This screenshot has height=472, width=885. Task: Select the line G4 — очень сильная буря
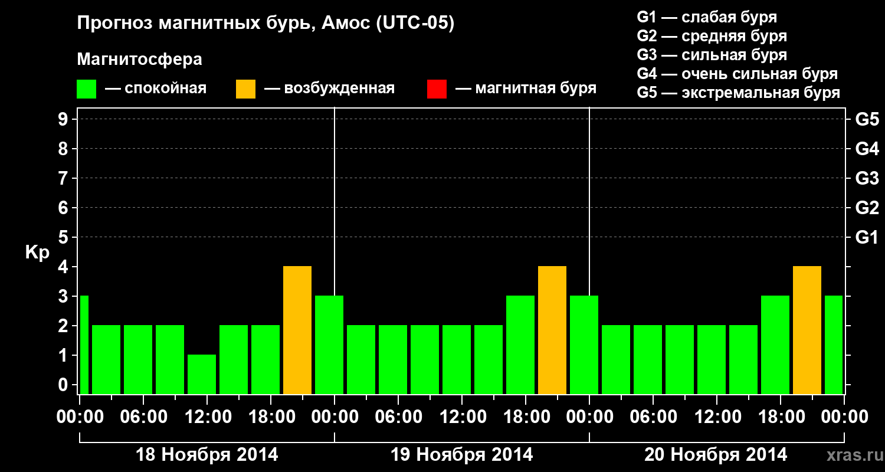[737, 74]
